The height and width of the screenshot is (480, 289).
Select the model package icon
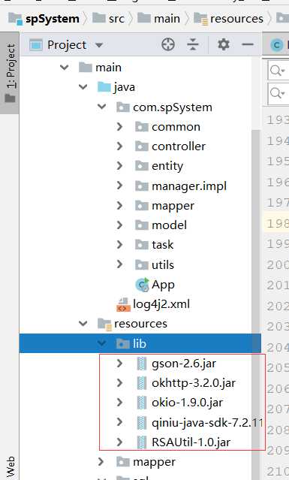pos(142,225)
